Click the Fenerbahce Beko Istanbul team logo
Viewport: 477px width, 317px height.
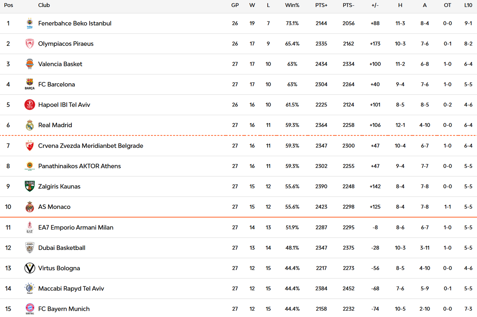[x=30, y=23]
